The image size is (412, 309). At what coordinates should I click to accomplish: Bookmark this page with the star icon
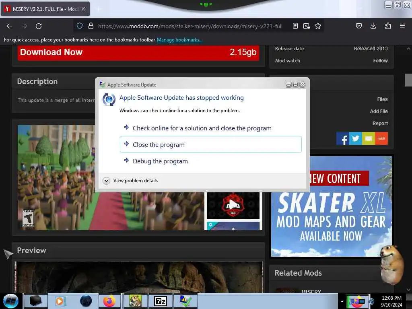pos(318,26)
